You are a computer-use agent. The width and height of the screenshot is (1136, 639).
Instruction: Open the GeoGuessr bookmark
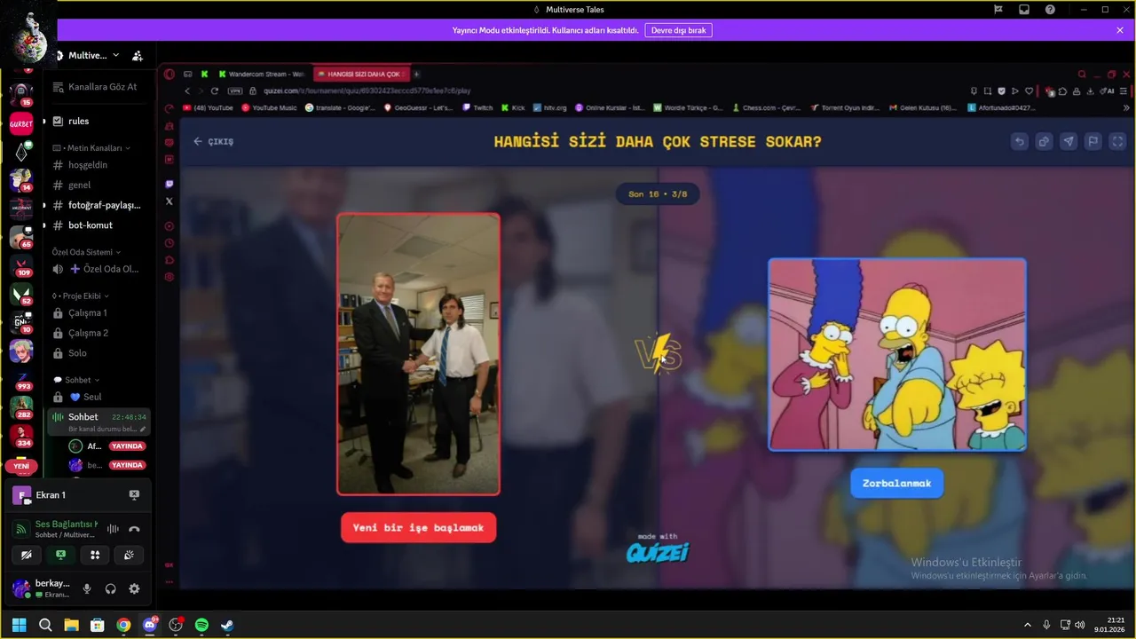click(x=418, y=107)
